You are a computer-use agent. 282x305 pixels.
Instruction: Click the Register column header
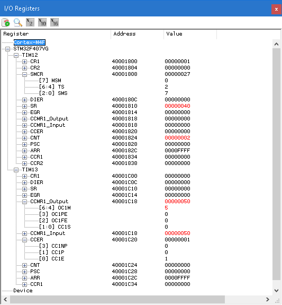pyautogui.click(x=56, y=34)
